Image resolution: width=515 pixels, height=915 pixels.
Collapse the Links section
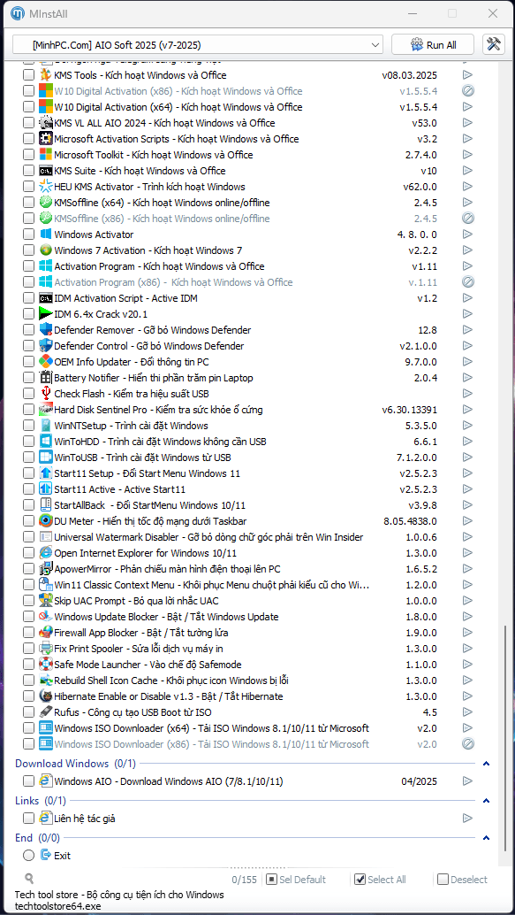487,801
